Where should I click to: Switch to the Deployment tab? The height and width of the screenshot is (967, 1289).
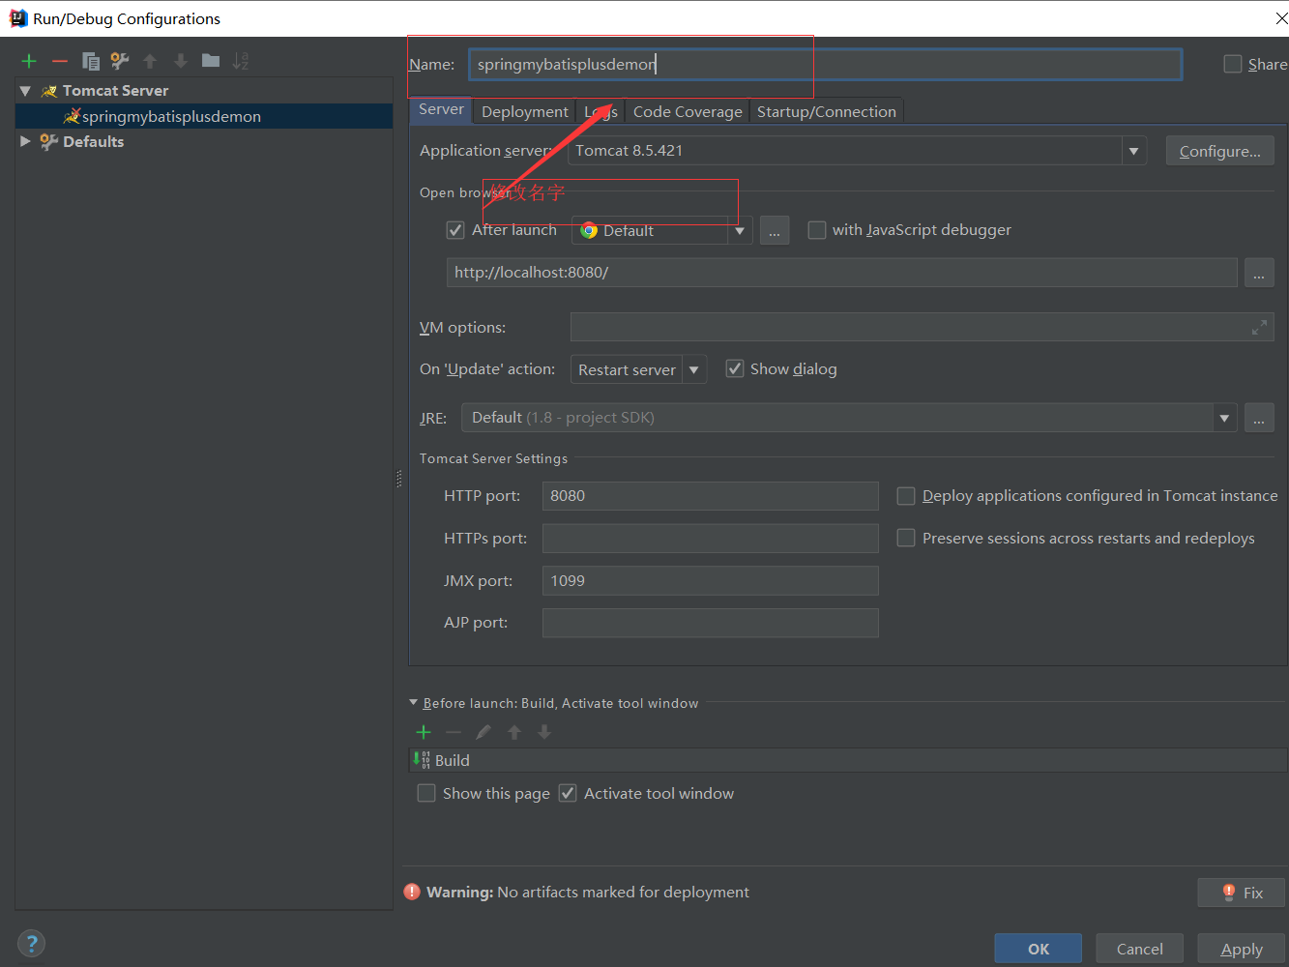tap(525, 112)
